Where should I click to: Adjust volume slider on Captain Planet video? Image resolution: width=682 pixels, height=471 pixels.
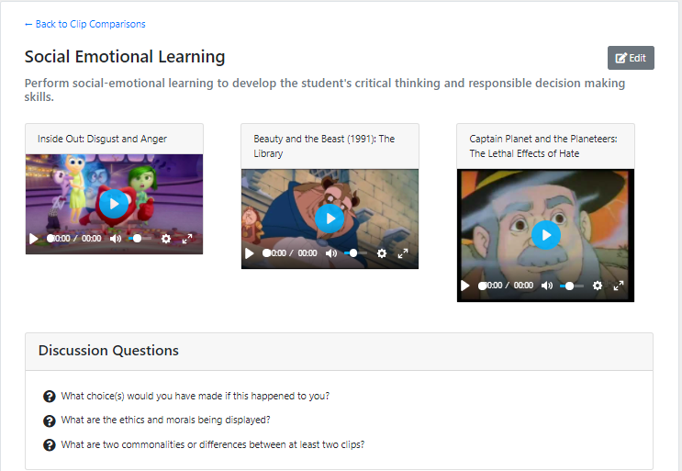tap(572, 286)
